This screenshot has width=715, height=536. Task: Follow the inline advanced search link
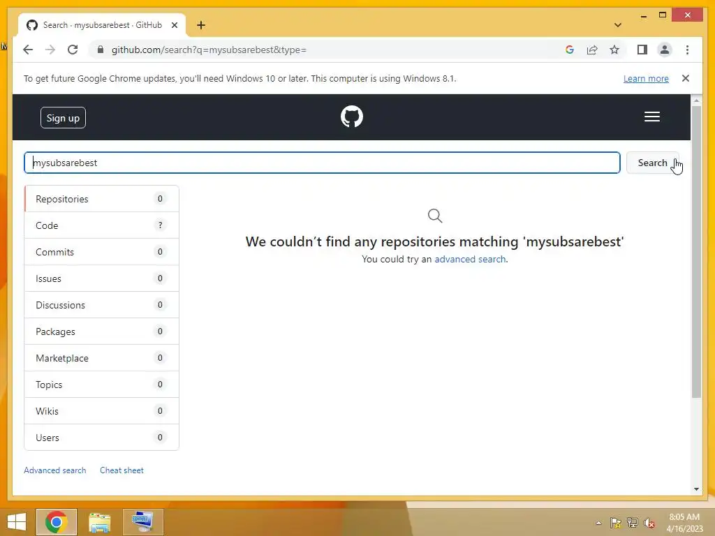coord(470,259)
